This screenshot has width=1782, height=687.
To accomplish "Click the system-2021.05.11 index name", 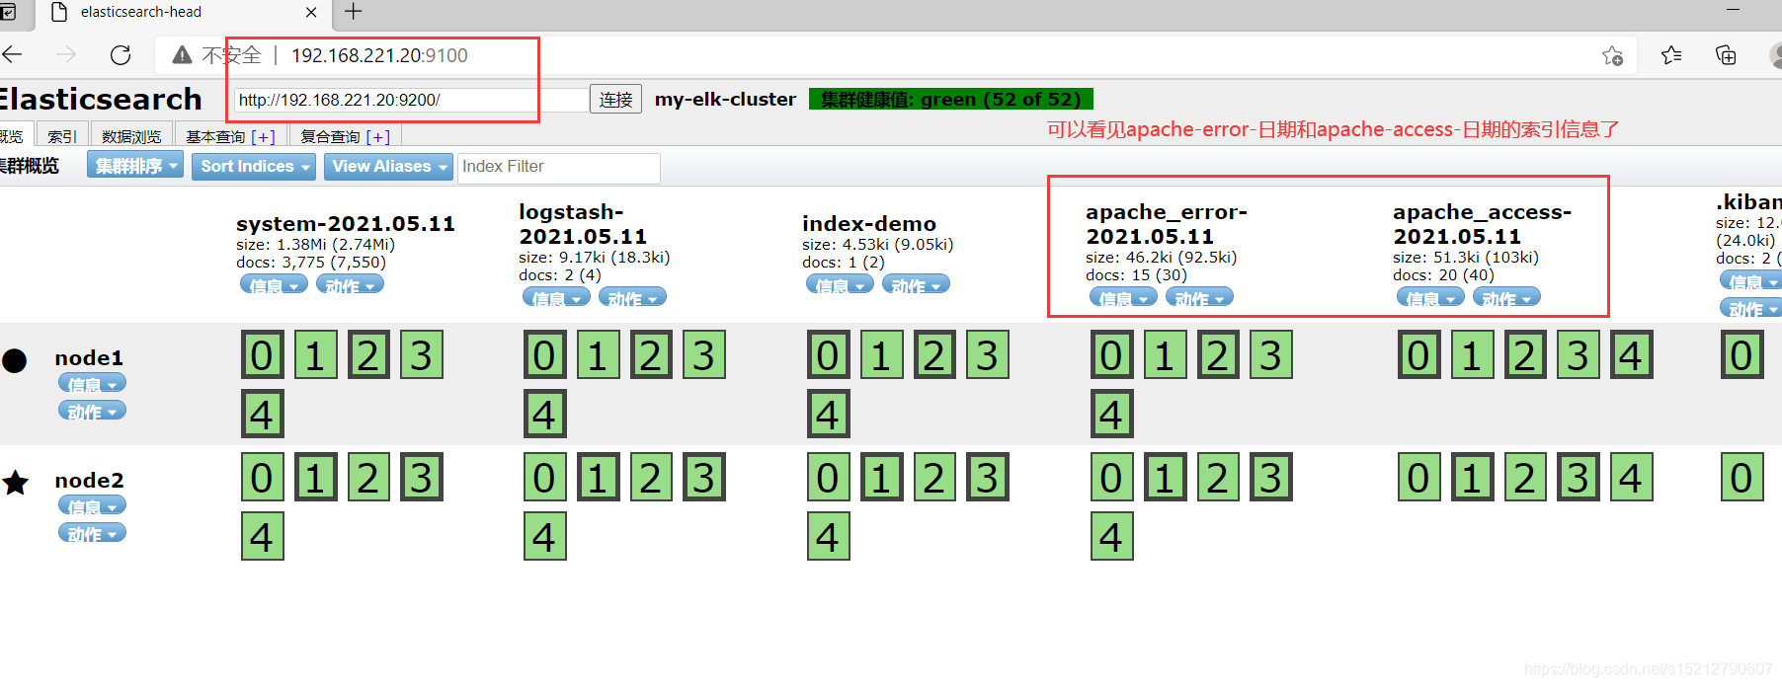I will pos(346,224).
